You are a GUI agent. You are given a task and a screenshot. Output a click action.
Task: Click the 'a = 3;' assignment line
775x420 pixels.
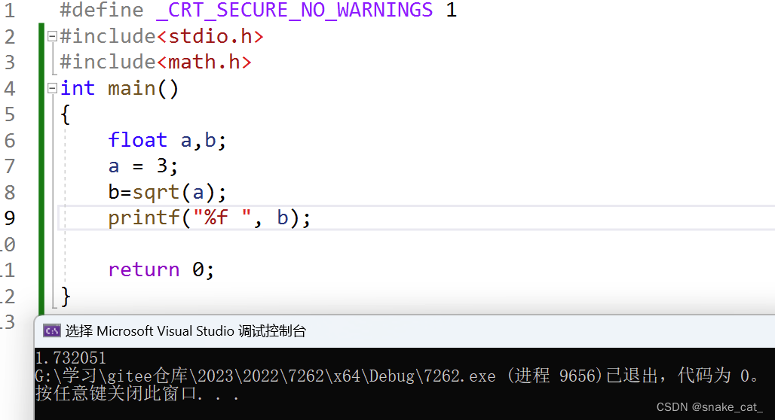pyautogui.click(x=142, y=166)
